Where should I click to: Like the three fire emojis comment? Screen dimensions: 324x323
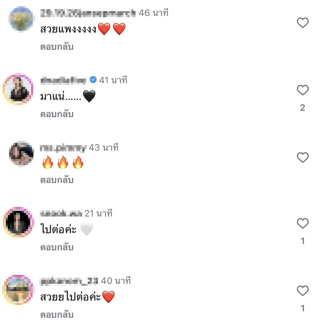(x=302, y=157)
